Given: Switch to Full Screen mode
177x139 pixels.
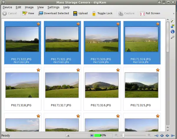Looking at the screenshot, I should [142, 13].
